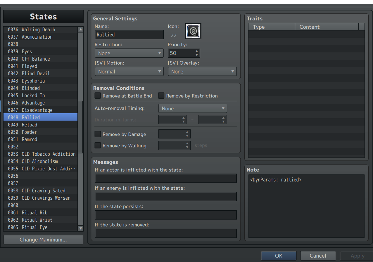Select state 0055 OLD Pixie Dust Addiction
373x262 pixels.
(41, 169)
